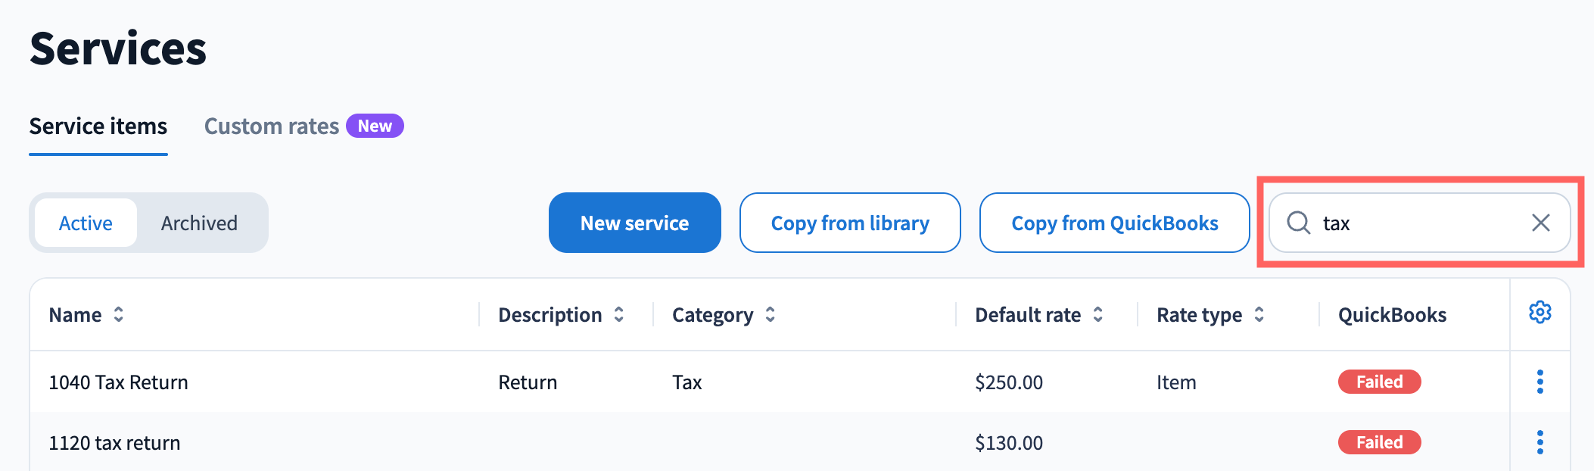Open actions menu for 1040 Tax Return
1594x471 pixels.
pyautogui.click(x=1540, y=382)
